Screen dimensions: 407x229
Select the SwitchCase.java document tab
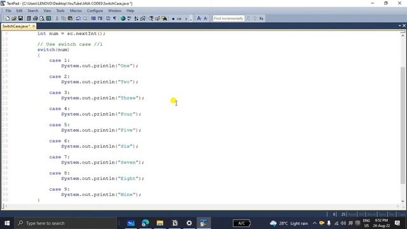[x=16, y=26]
